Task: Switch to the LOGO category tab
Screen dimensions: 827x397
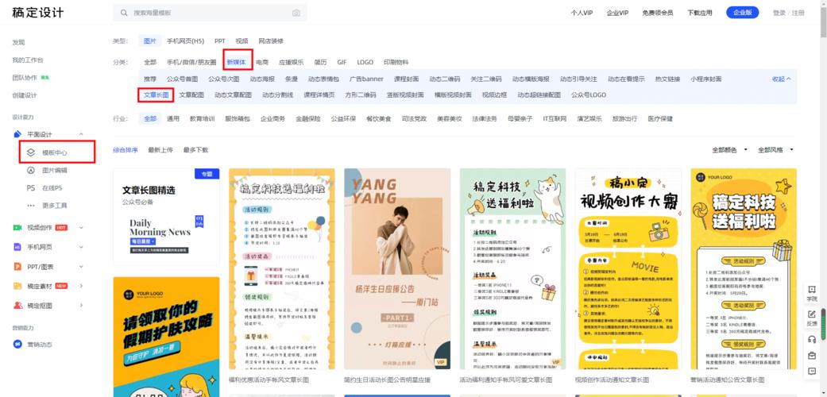Action: point(365,62)
